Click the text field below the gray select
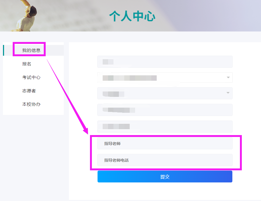261x201 pixels. pos(165,110)
